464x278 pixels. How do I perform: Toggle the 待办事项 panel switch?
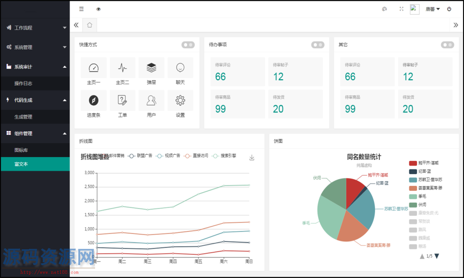pos(318,44)
